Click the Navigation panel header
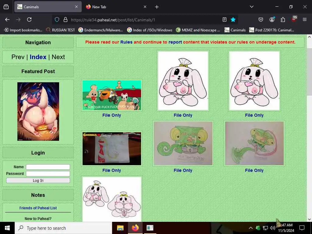312x234 pixels. coord(38,42)
